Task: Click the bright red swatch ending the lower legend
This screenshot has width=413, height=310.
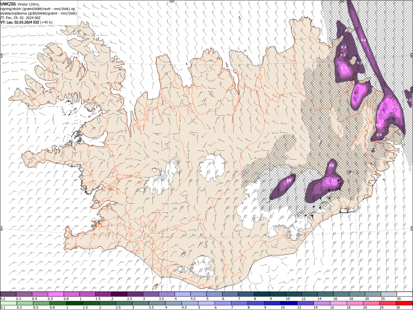Action: 404,303
